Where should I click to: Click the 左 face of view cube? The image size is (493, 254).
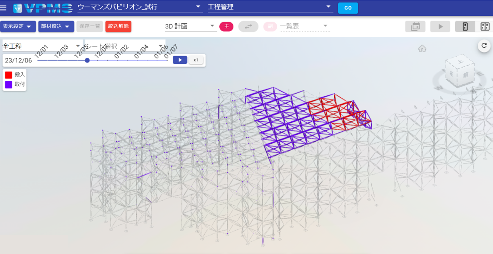point(452,73)
